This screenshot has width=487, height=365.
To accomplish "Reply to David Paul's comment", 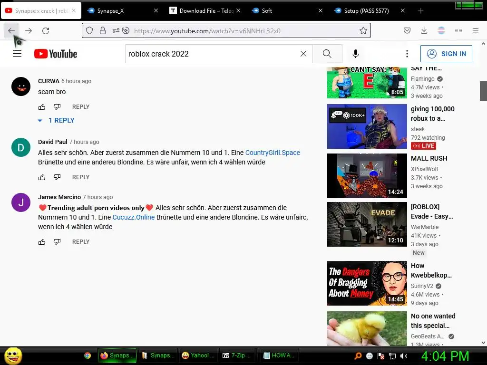I will pos(81,177).
